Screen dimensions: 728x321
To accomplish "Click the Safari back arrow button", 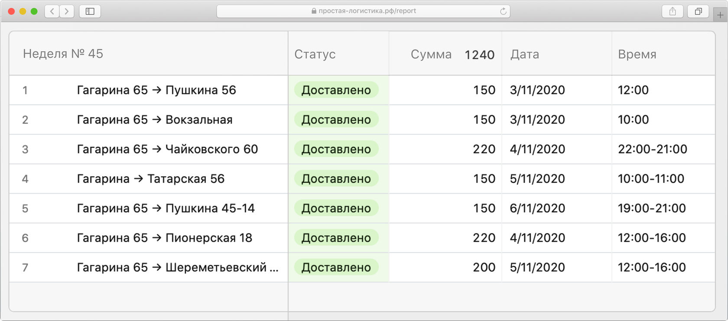I will (52, 11).
